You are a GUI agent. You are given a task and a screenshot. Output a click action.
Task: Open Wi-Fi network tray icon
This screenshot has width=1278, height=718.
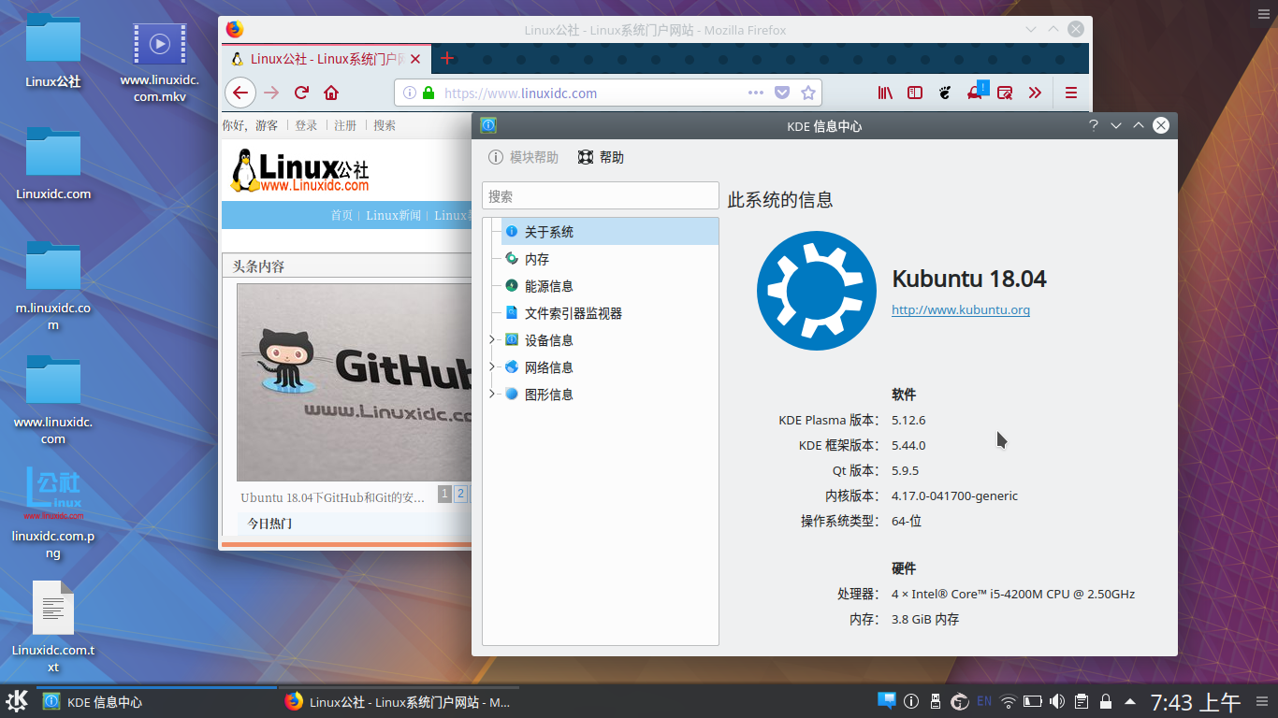click(x=1009, y=701)
